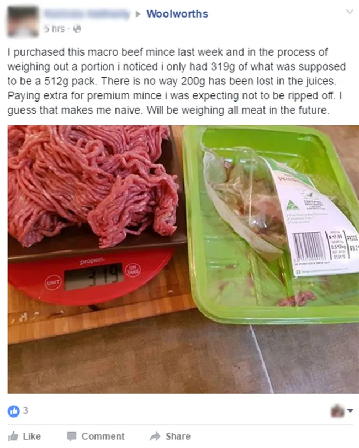This screenshot has height=448, width=359.
Task: Click the share arrow icon
Action: pyautogui.click(x=155, y=436)
